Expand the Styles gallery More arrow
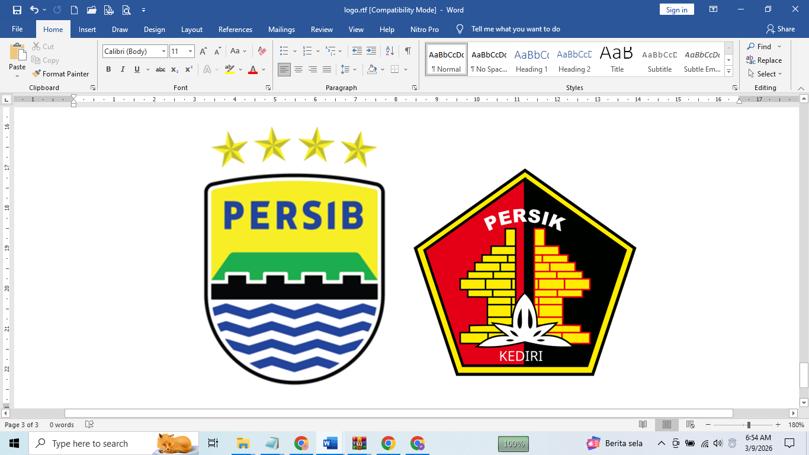809x455 pixels. pos(729,72)
